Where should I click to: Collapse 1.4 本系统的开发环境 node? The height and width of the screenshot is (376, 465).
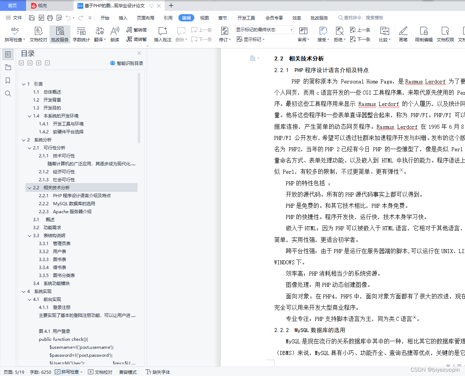click(x=29, y=116)
